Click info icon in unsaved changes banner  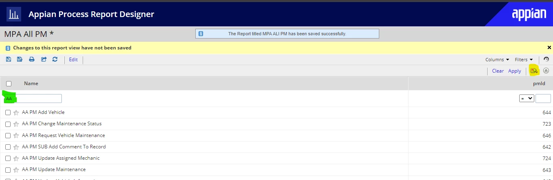coord(8,48)
